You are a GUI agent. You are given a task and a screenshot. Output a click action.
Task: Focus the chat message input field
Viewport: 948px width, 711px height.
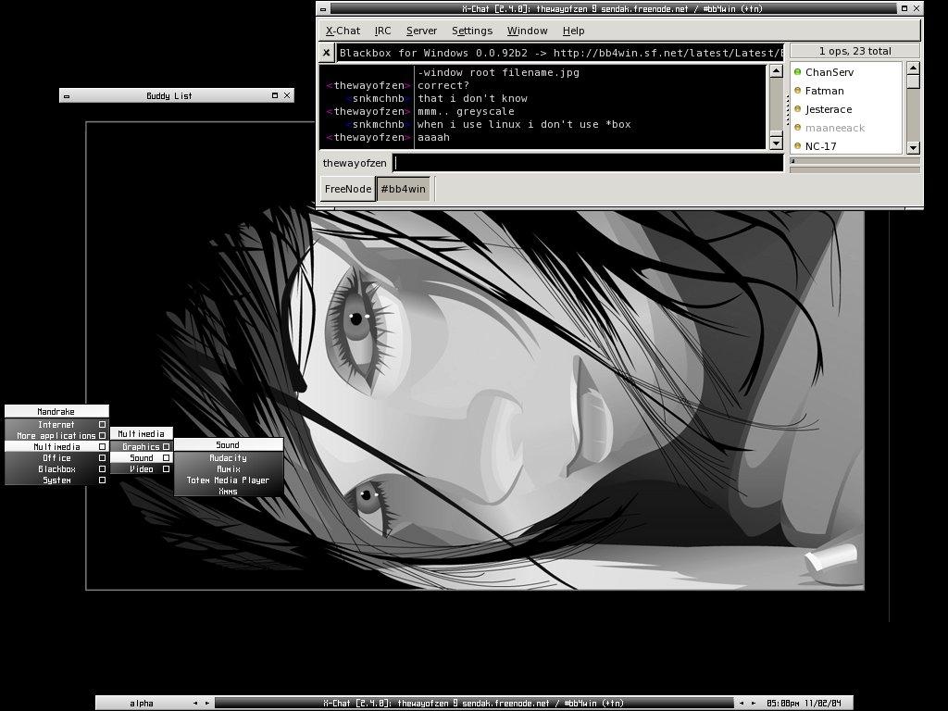coord(588,163)
